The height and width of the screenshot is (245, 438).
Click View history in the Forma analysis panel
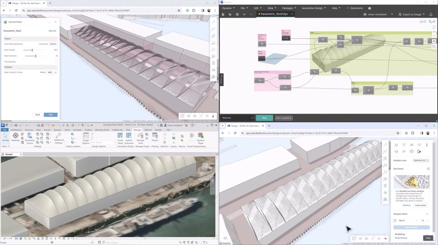click(x=401, y=238)
